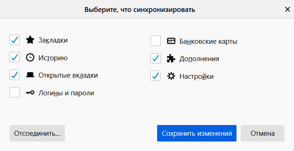
Task: Close the sync selection dialog
Action: pyautogui.click(x=287, y=9)
